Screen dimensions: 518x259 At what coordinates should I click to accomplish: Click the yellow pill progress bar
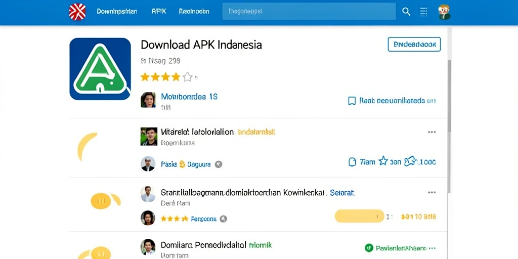click(360, 216)
